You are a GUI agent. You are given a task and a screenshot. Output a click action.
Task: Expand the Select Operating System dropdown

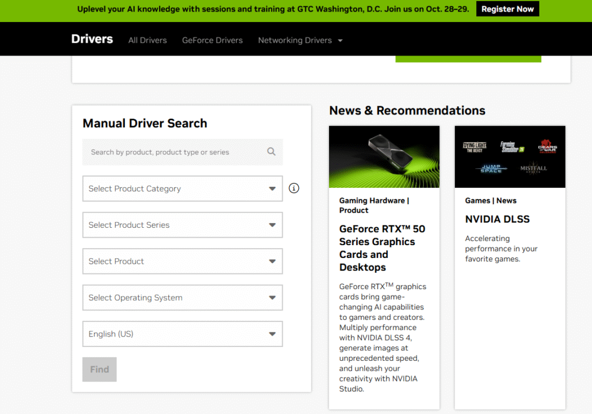182,298
